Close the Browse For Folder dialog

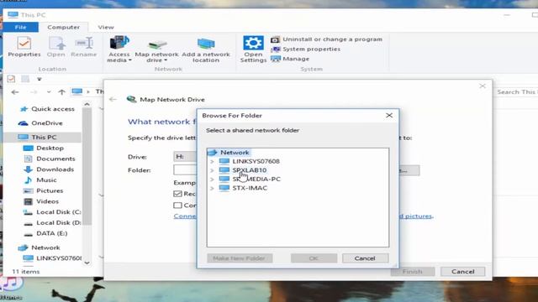coord(389,116)
